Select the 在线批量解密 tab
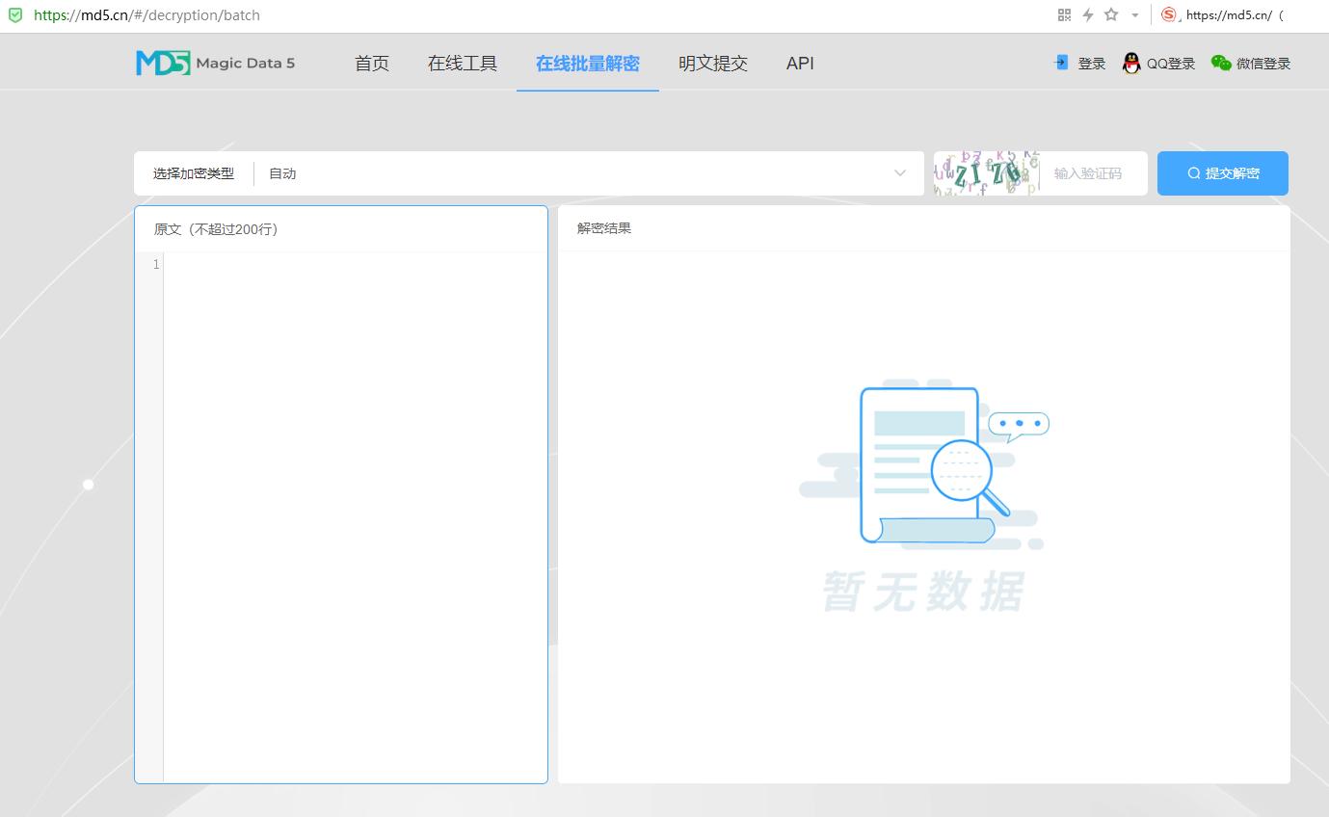This screenshot has height=817, width=1329. [587, 63]
